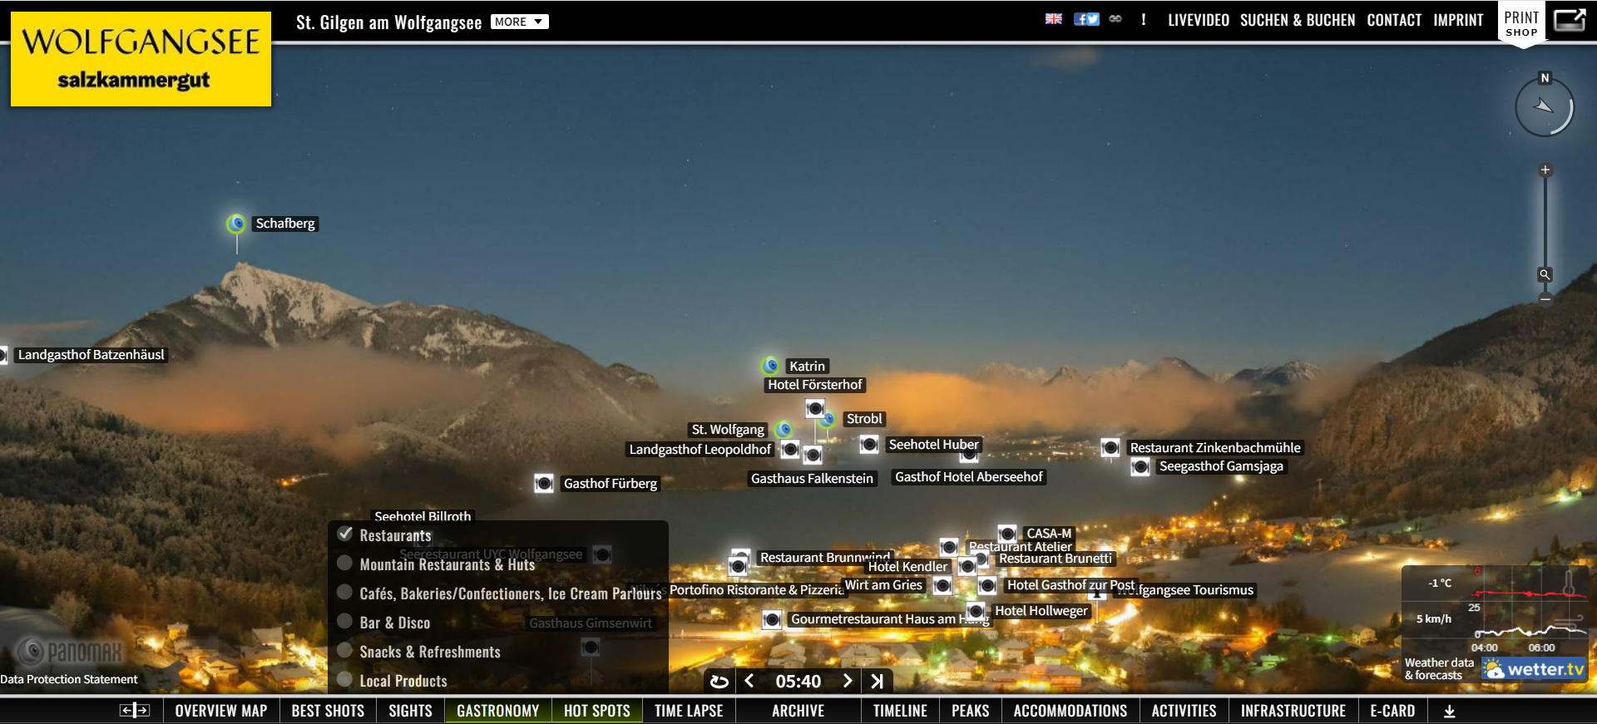
Task: Open the Gasthof Fürberg restaurant icon
Action: pos(544,483)
